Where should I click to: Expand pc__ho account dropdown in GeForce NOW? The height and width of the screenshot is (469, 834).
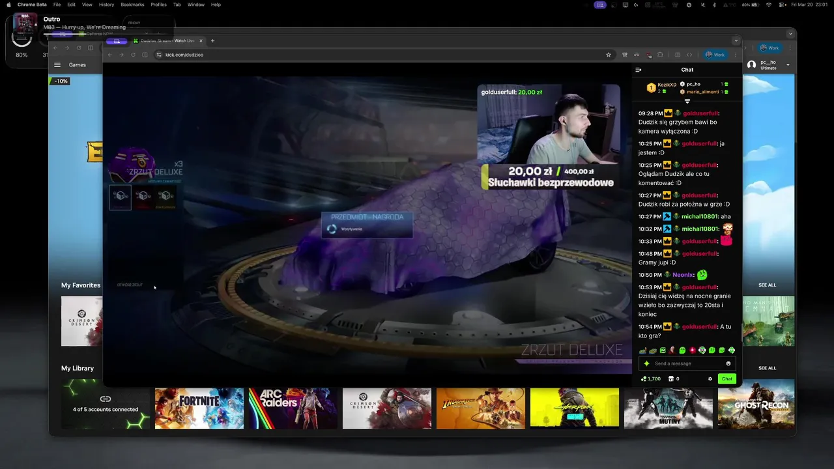(x=788, y=64)
